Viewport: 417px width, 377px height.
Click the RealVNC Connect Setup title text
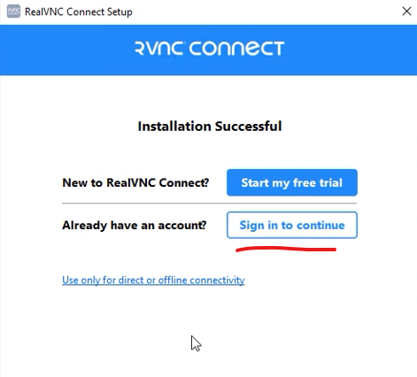pos(79,12)
